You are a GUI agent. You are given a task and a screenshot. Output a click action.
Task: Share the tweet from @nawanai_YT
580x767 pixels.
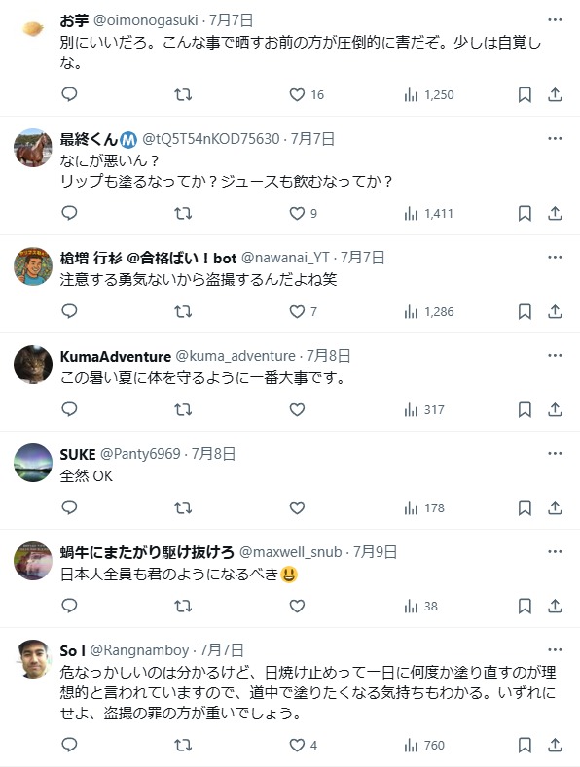click(555, 311)
